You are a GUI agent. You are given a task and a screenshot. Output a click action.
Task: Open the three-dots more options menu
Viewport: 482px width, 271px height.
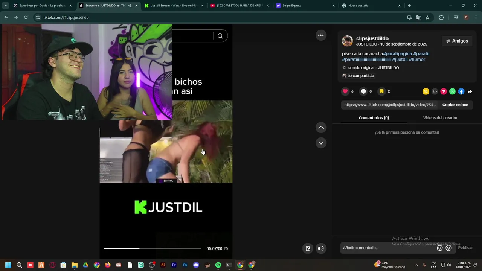(x=321, y=35)
